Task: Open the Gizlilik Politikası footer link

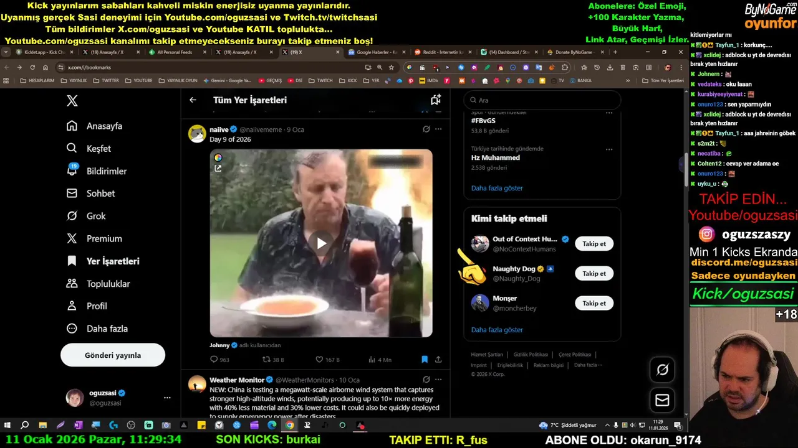Action: click(531, 355)
